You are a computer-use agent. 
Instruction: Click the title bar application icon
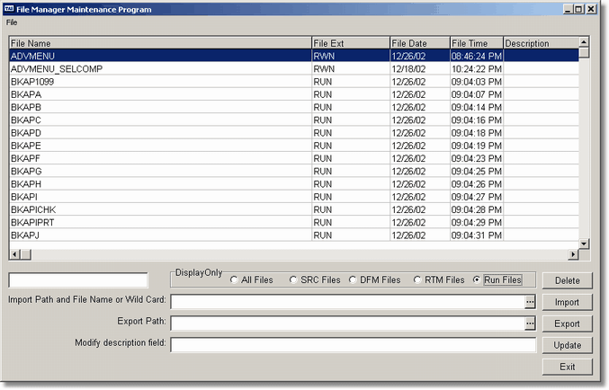point(9,9)
